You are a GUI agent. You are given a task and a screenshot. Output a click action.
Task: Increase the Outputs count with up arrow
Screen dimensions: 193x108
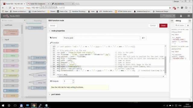pyautogui.click(x=73, y=80)
